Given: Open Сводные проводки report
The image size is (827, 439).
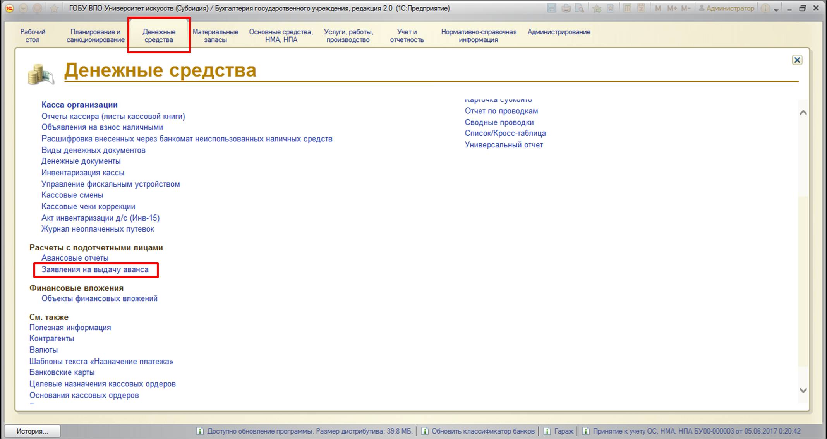Looking at the screenshot, I should click(499, 122).
